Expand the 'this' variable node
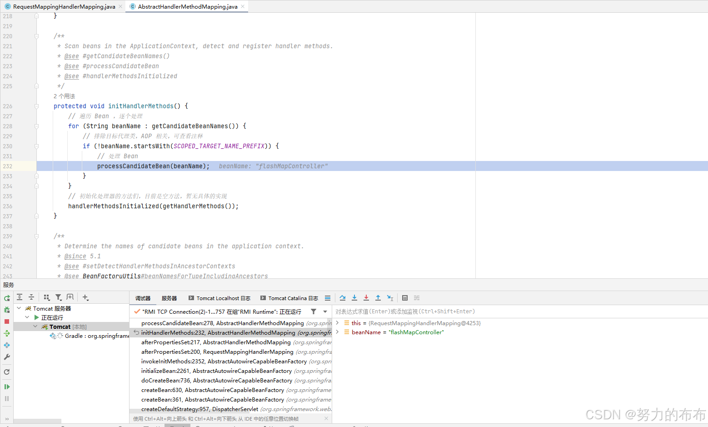Screen dimensions: 708x427 click(x=337, y=323)
